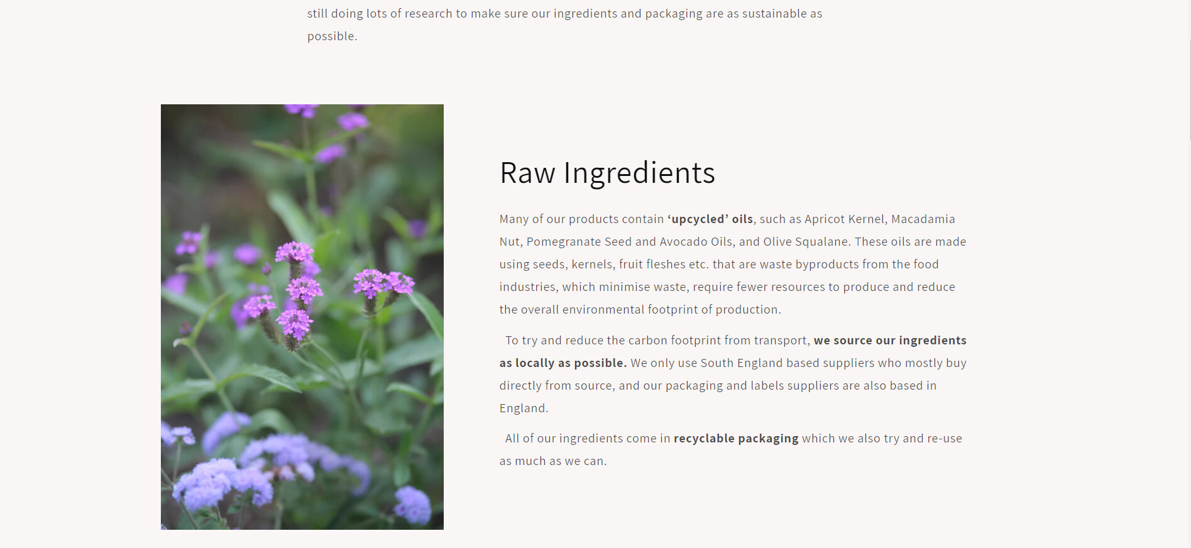Click the word 'possible.' in the top paragraph
The image size is (1191, 548).
click(x=332, y=36)
